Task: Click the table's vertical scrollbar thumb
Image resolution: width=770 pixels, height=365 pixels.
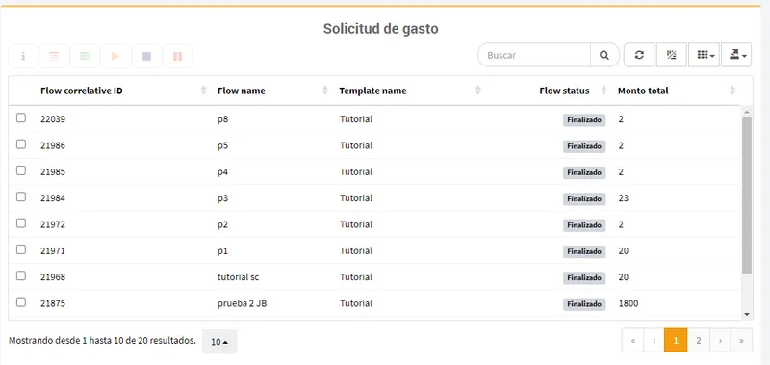Action: pos(747,196)
